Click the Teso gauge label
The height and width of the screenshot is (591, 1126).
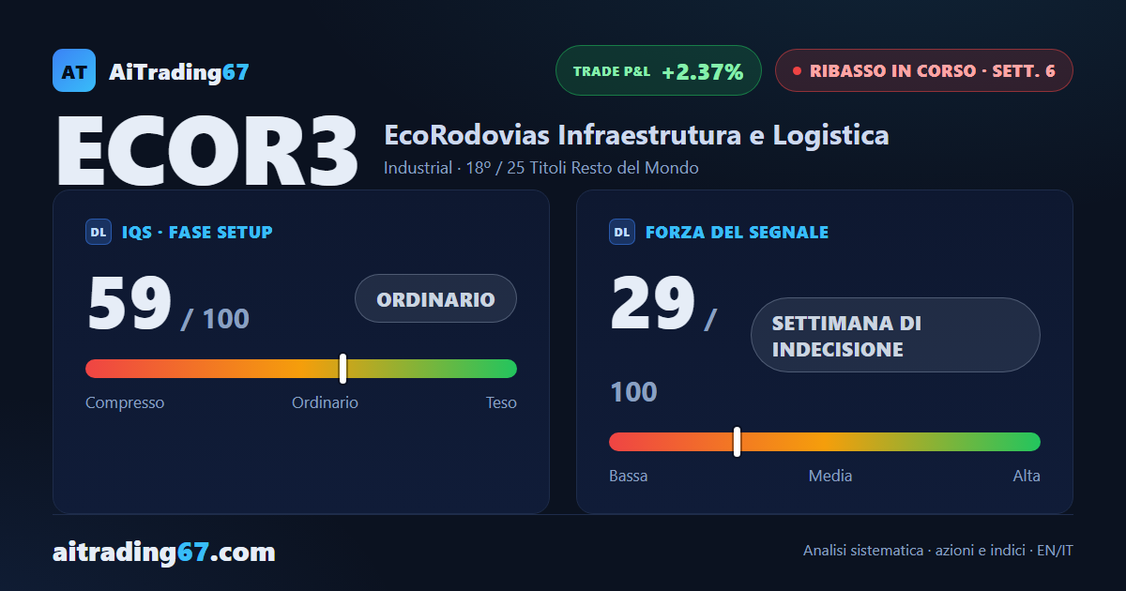coord(501,402)
